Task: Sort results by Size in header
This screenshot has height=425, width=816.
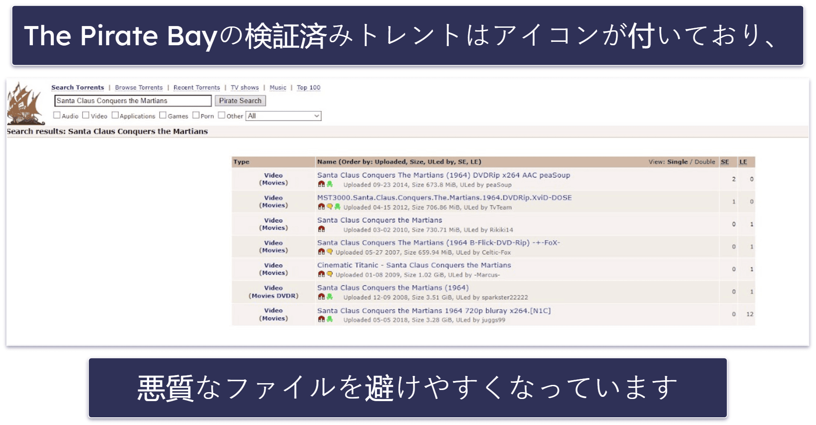Action: 417,162
